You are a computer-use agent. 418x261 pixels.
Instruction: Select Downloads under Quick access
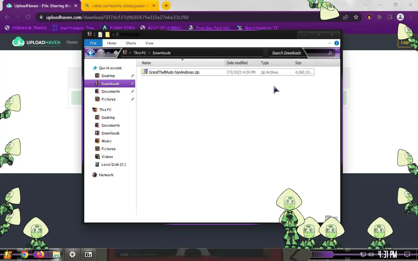[x=110, y=84]
